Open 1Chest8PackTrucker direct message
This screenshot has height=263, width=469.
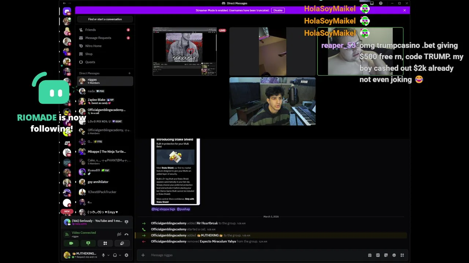coord(105,192)
